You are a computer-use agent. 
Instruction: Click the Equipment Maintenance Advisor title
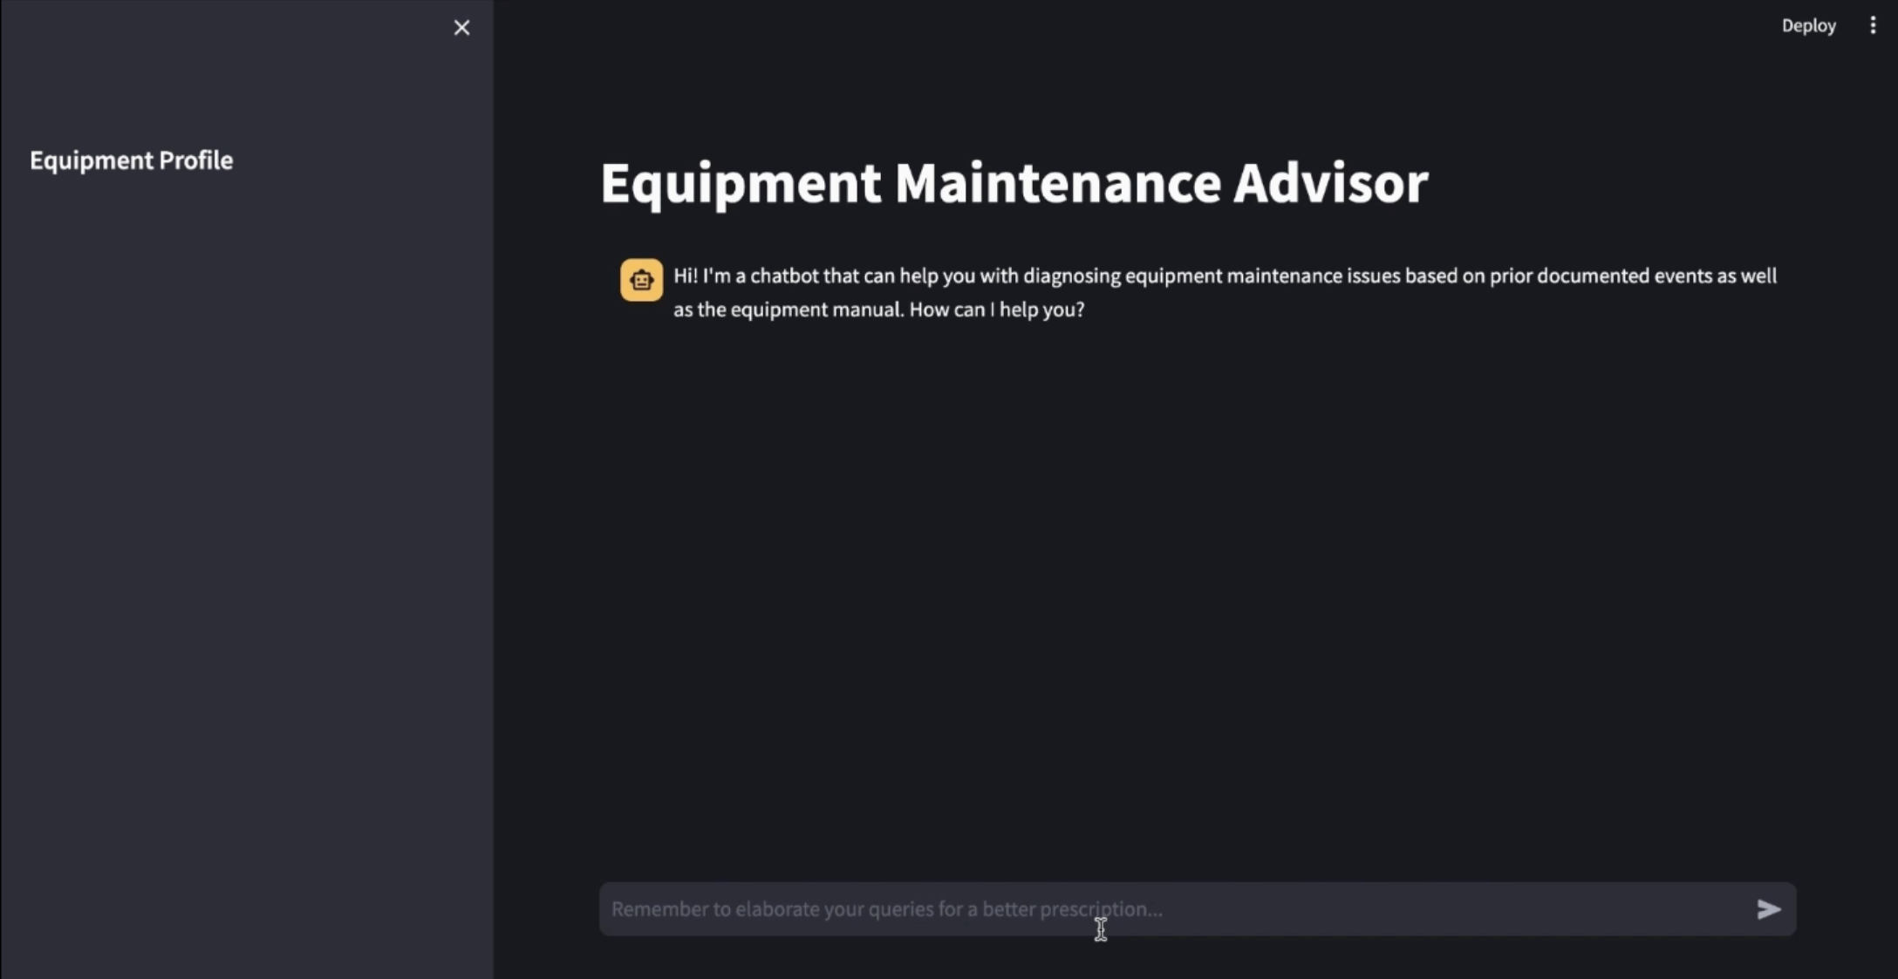[x=1014, y=183]
